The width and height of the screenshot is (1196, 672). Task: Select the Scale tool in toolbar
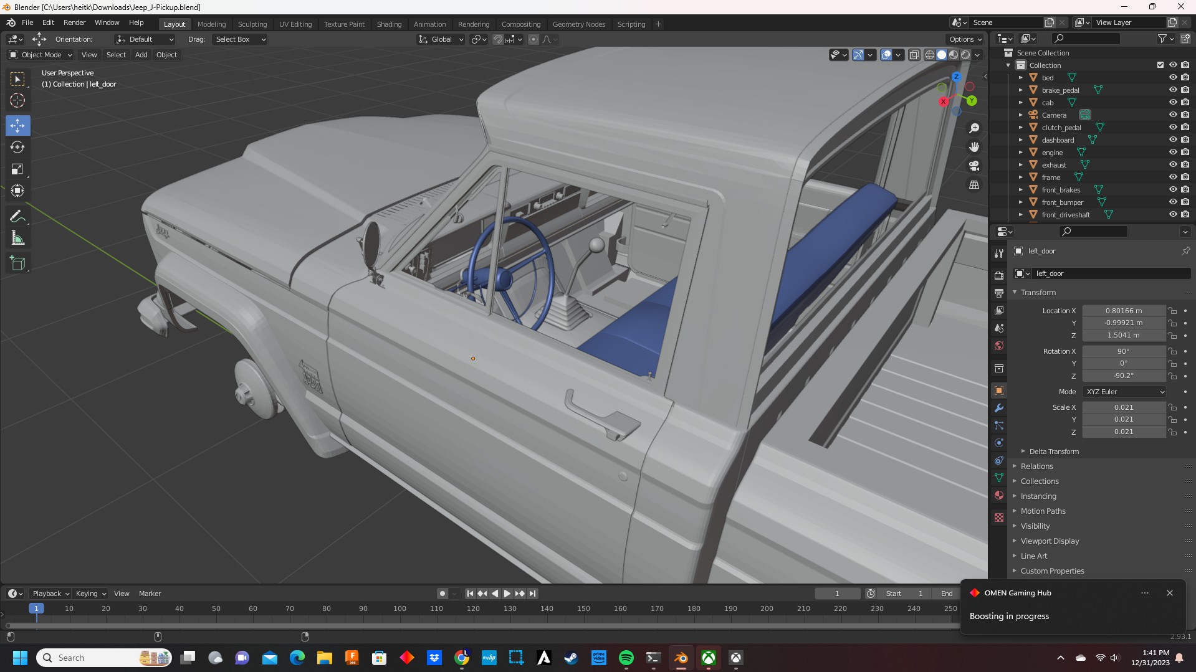17,169
